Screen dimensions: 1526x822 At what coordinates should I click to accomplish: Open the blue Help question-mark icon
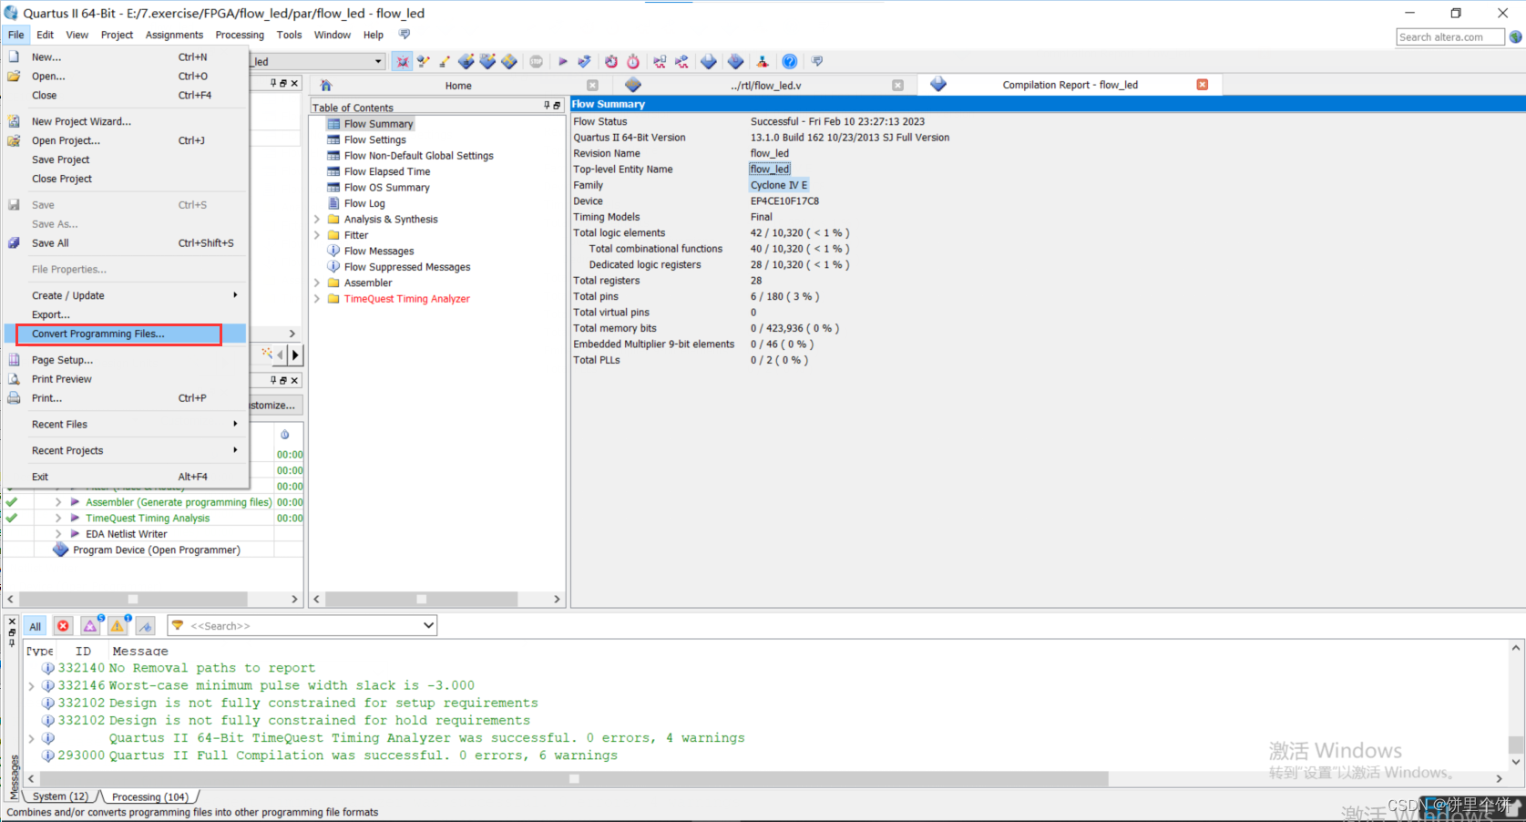(x=790, y=61)
